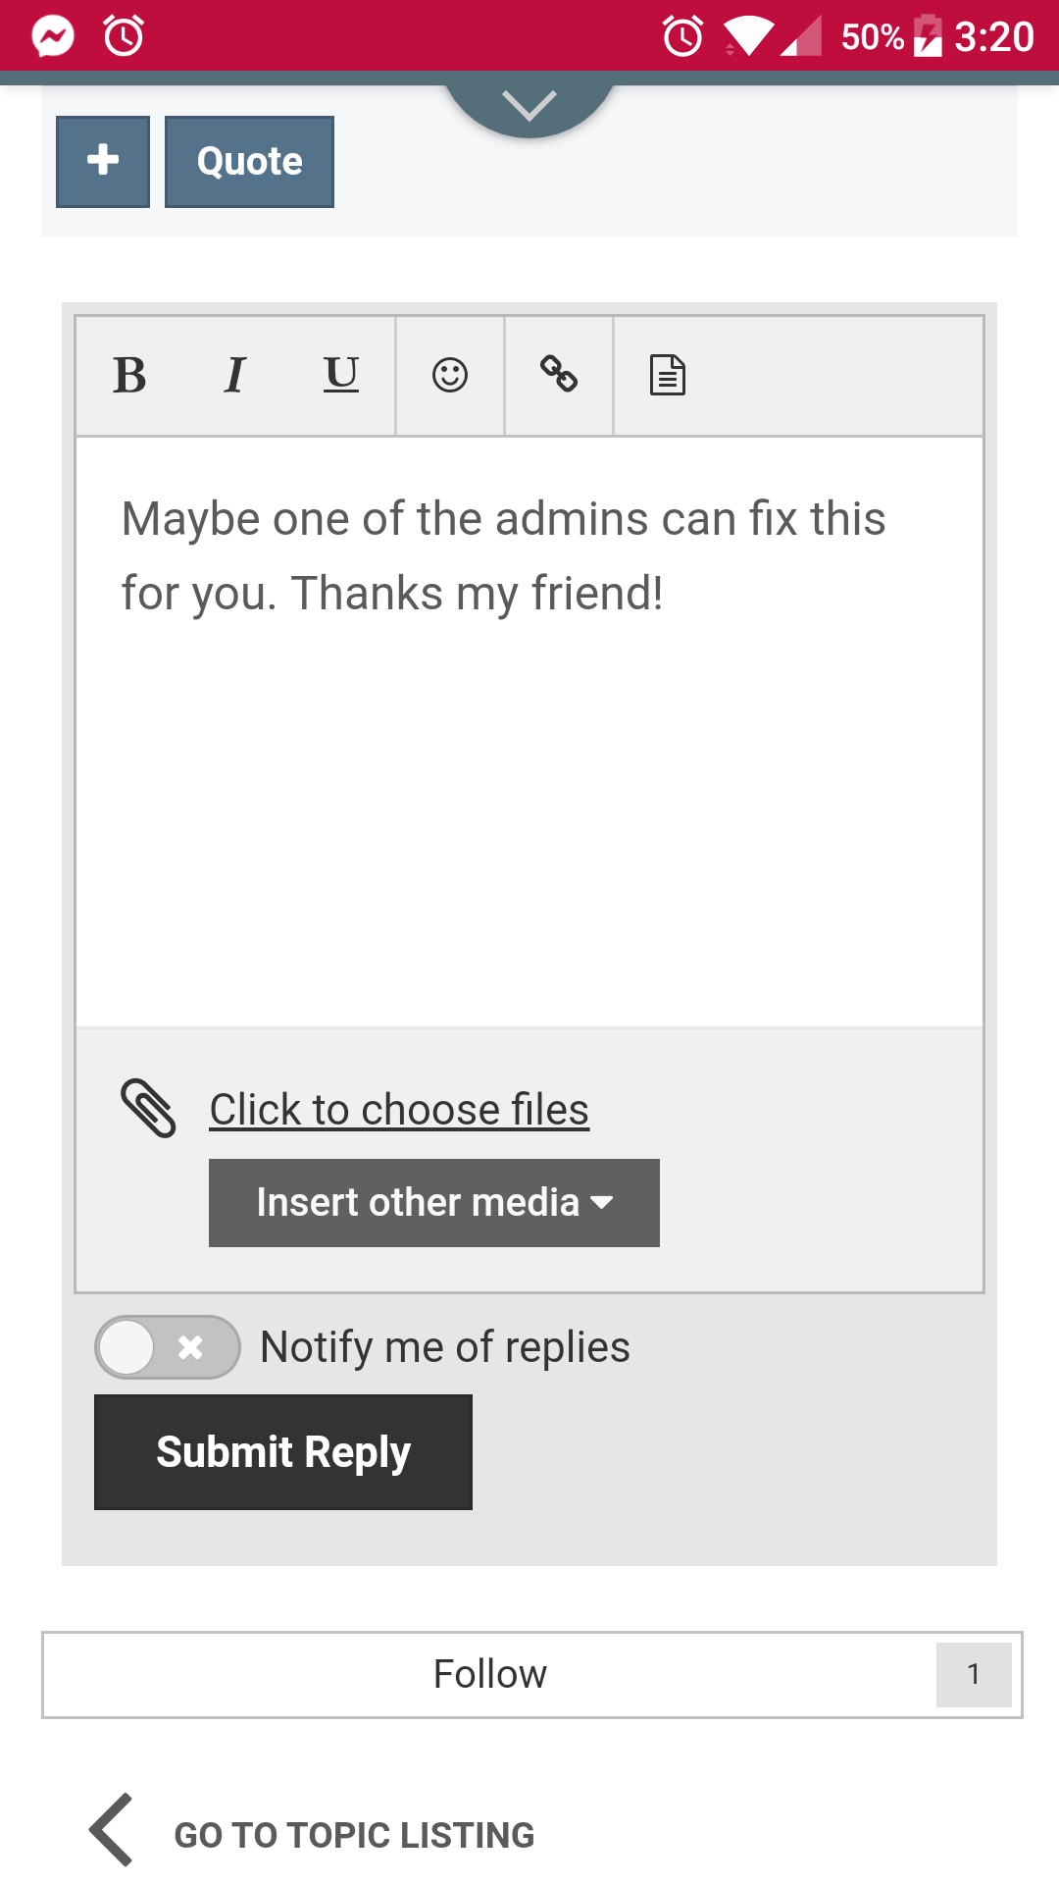Open Messenger notification in status bar

point(53,37)
